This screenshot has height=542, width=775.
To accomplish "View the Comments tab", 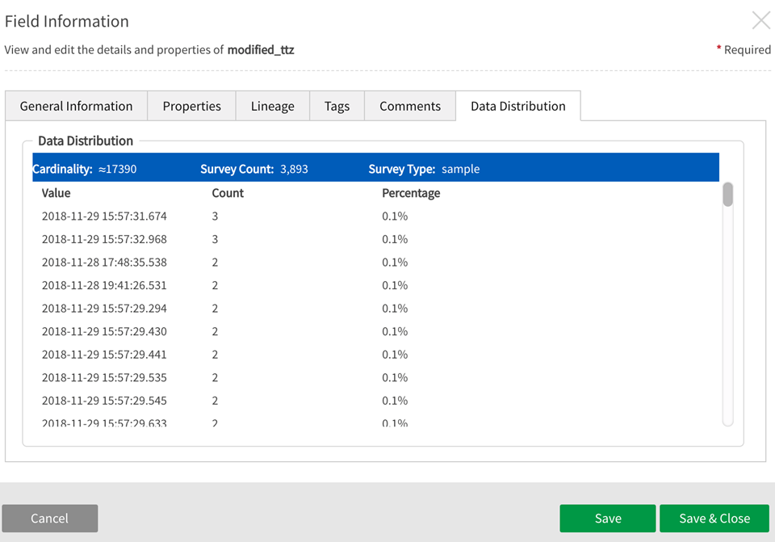I will coord(410,106).
